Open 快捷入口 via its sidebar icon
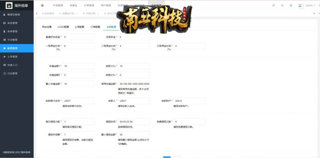This screenshot has height=158, width=320. pyautogui.click(x=4, y=65)
